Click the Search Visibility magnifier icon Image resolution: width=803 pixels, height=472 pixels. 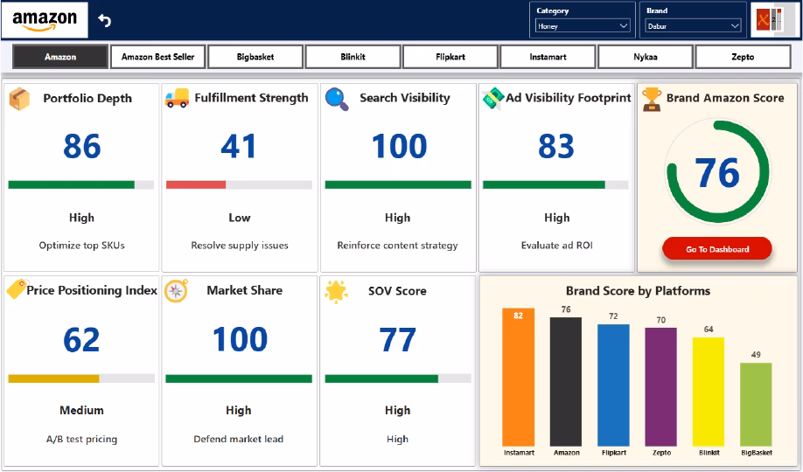(337, 99)
